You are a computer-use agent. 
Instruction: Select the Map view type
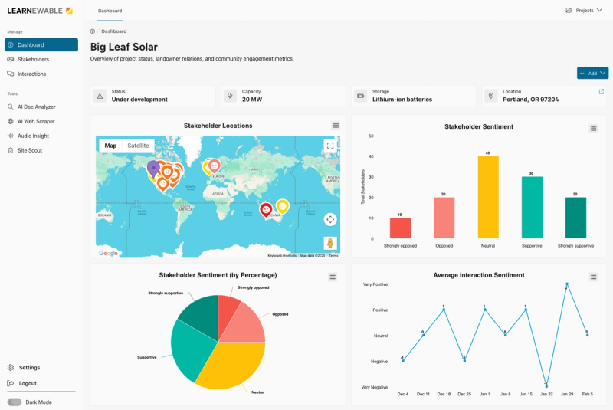pyautogui.click(x=110, y=146)
